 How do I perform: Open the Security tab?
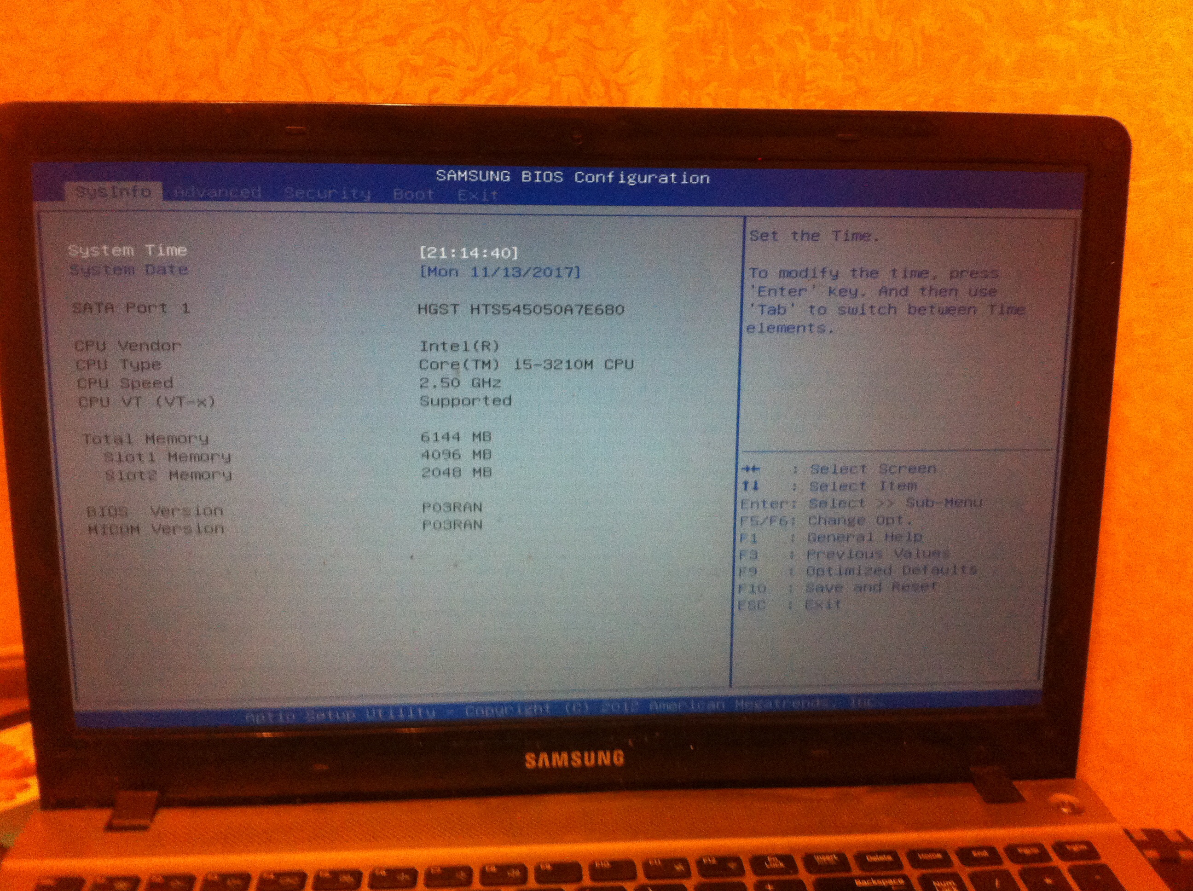(x=327, y=193)
